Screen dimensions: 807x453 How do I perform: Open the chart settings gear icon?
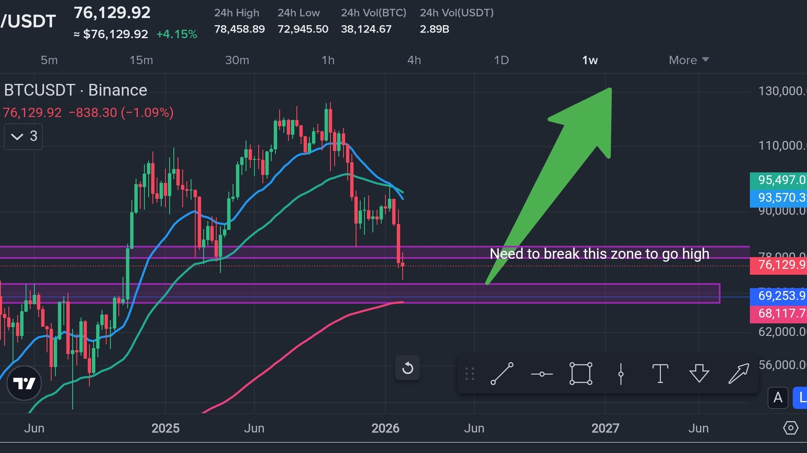(790, 428)
